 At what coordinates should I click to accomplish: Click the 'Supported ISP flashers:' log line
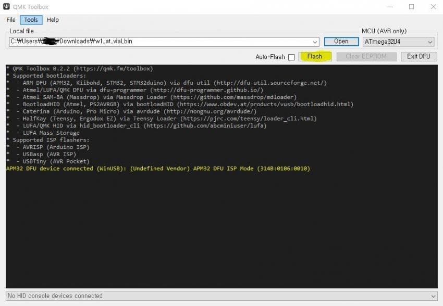coord(48,140)
